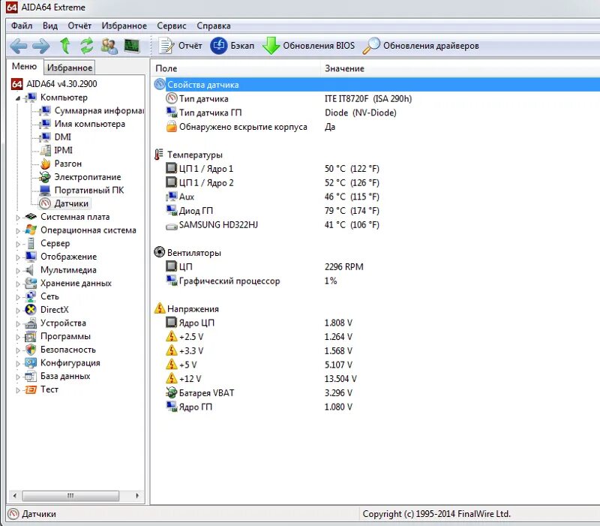Click Обновления BIOS toolbar button
The height and width of the screenshot is (526, 600).
(309, 46)
